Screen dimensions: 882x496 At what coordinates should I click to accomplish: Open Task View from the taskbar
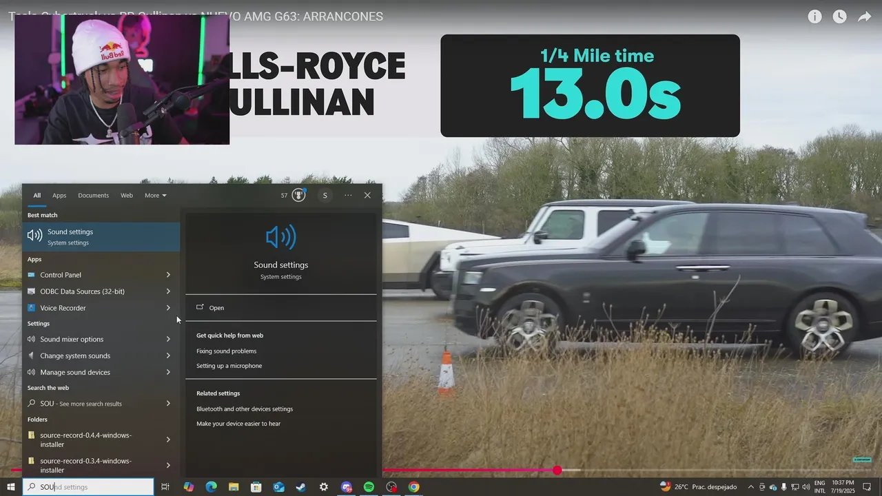(165, 487)
